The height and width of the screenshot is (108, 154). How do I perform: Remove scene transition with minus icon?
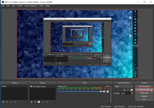(128, 90)
